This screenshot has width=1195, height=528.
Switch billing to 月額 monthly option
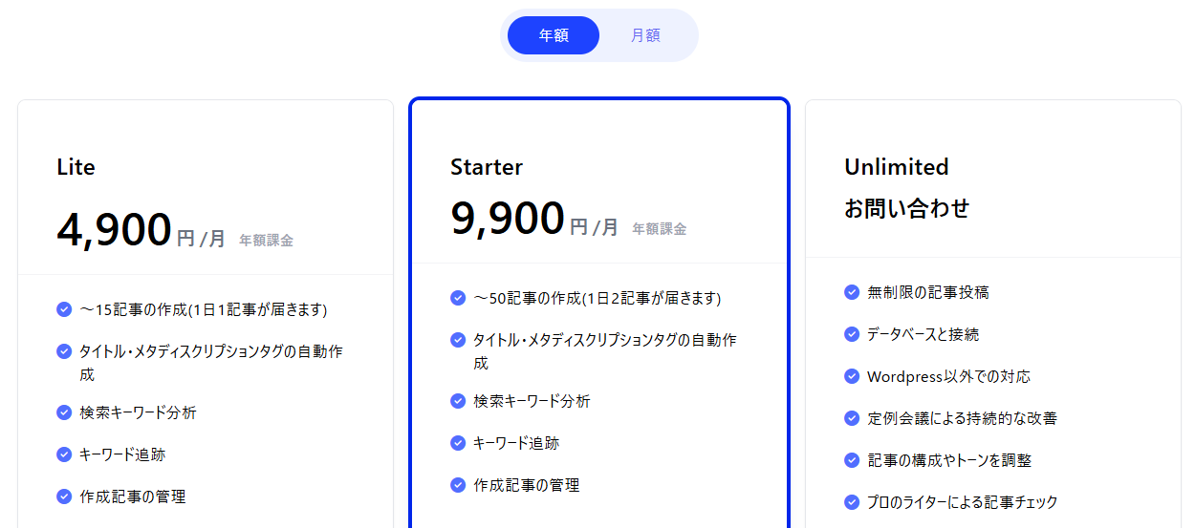point(645,35)
